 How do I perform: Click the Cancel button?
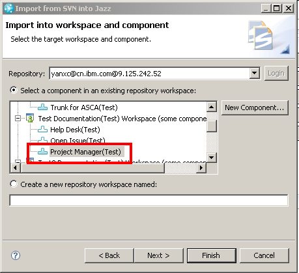click(x=264, y=255)
